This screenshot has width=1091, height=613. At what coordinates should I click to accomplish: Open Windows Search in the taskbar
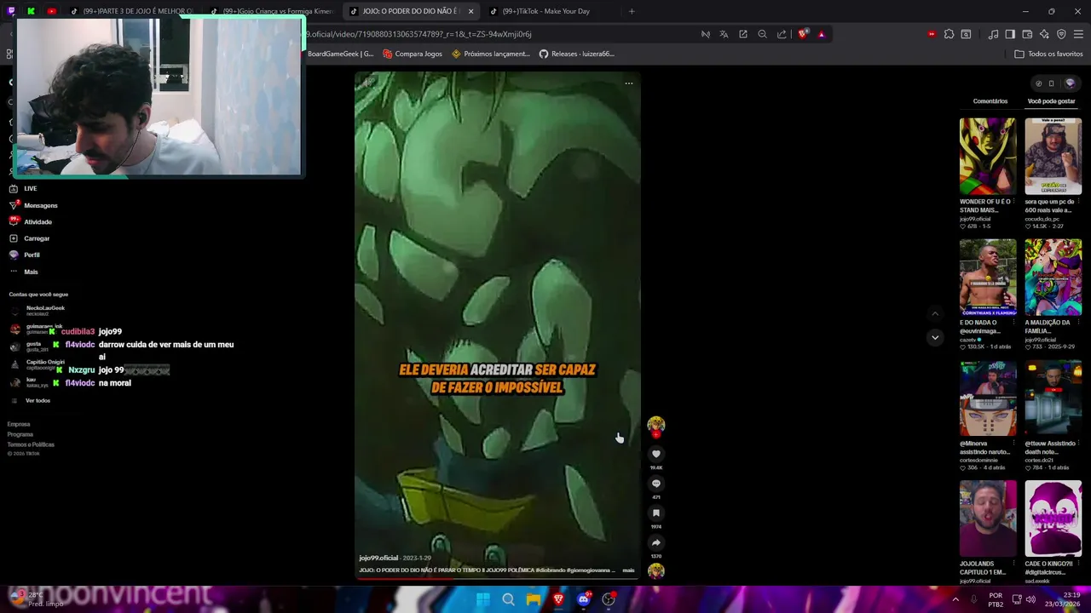[508, 599]
